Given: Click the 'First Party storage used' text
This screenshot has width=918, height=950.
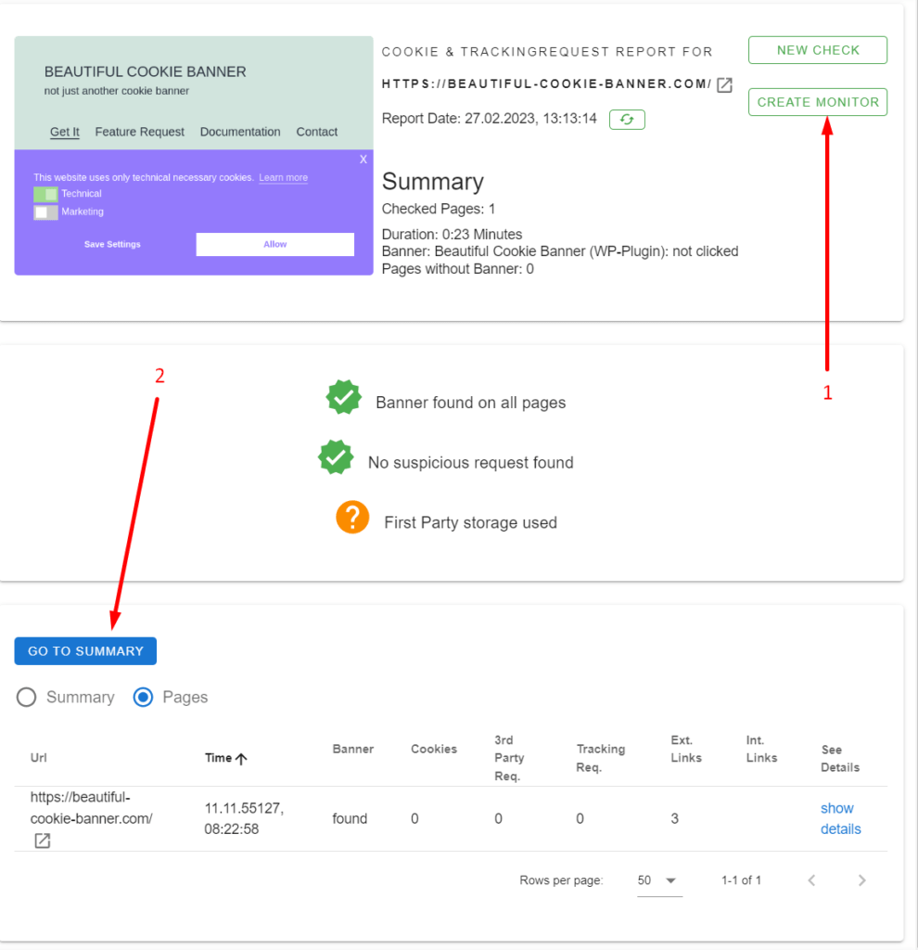Looking at the screenshot, I should (x=470, y=523).
